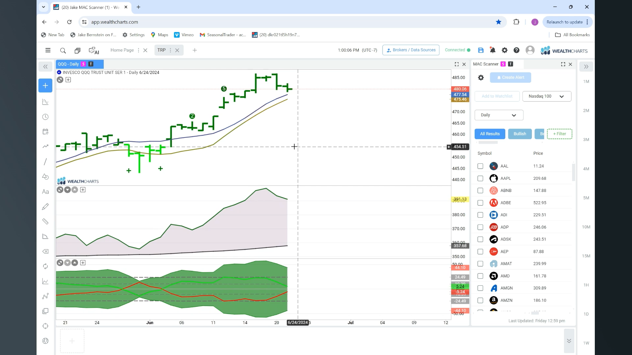Collapse the left sidebar with double chevron
This screenshot has width=632, height=355.
point(45,67)
